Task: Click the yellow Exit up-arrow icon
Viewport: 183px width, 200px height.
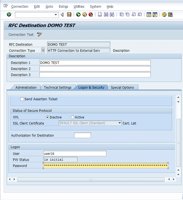Action: coord(84,15)
